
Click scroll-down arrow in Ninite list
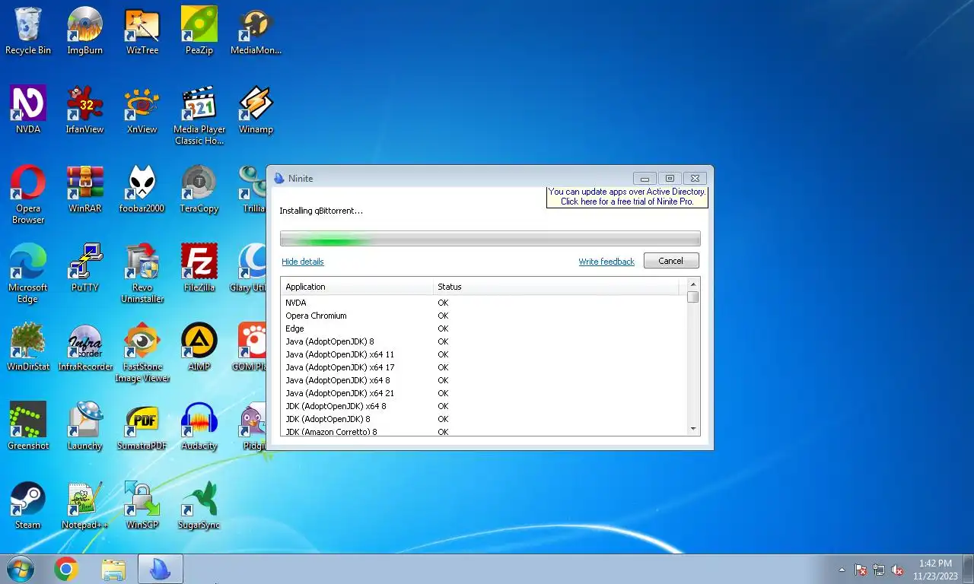pos(692,429)
